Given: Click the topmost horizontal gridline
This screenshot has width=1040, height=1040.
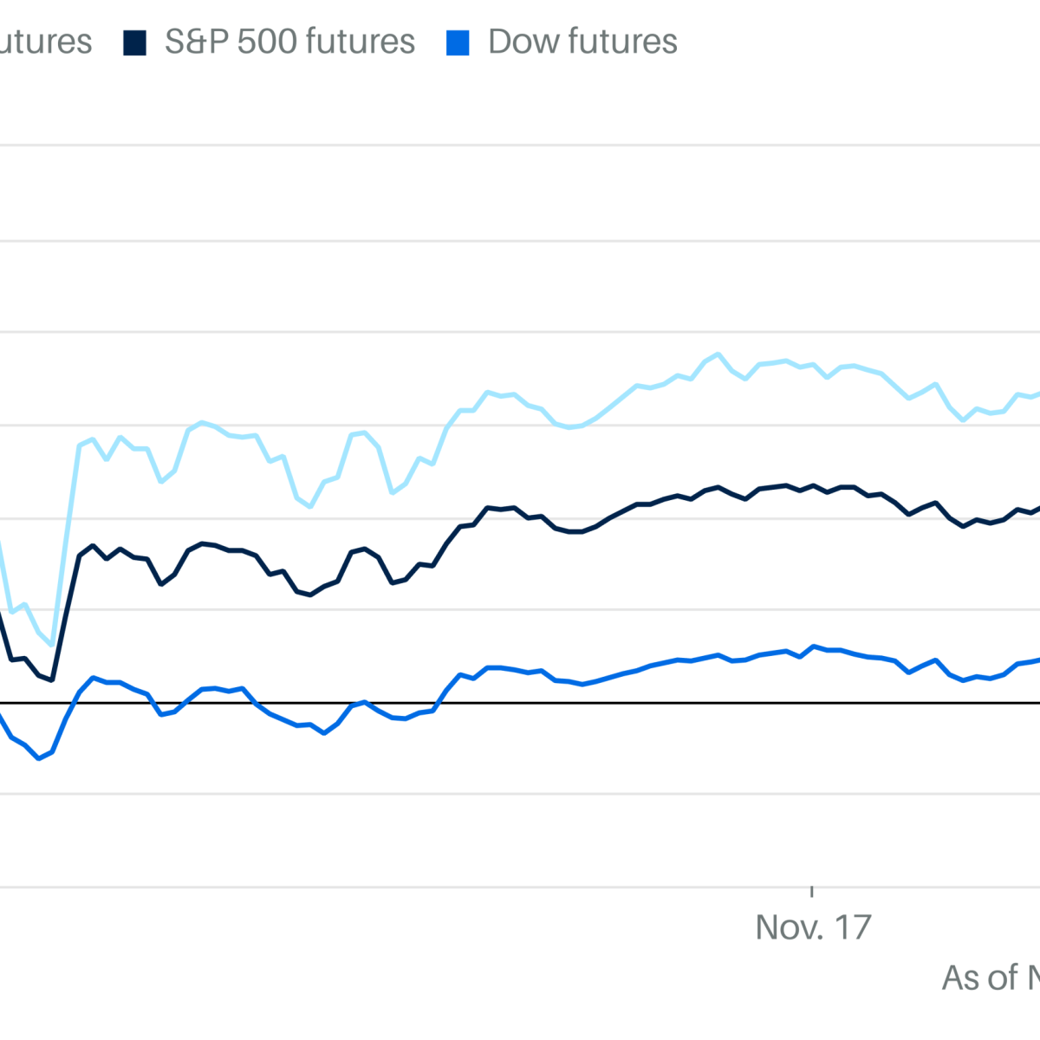Looking at the screenshot, I should (520, 145).
